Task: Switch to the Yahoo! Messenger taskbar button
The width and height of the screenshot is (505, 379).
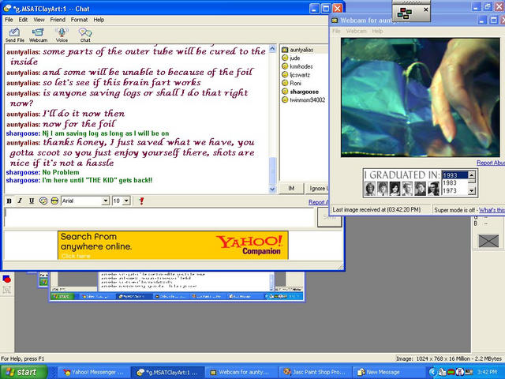Action: click(x=93, y=372)
